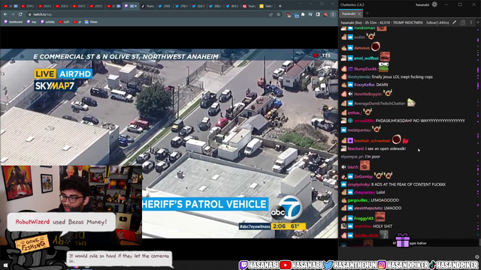
Task: Switch to the Twitter tab showing (105)
Action: point(165,6)
